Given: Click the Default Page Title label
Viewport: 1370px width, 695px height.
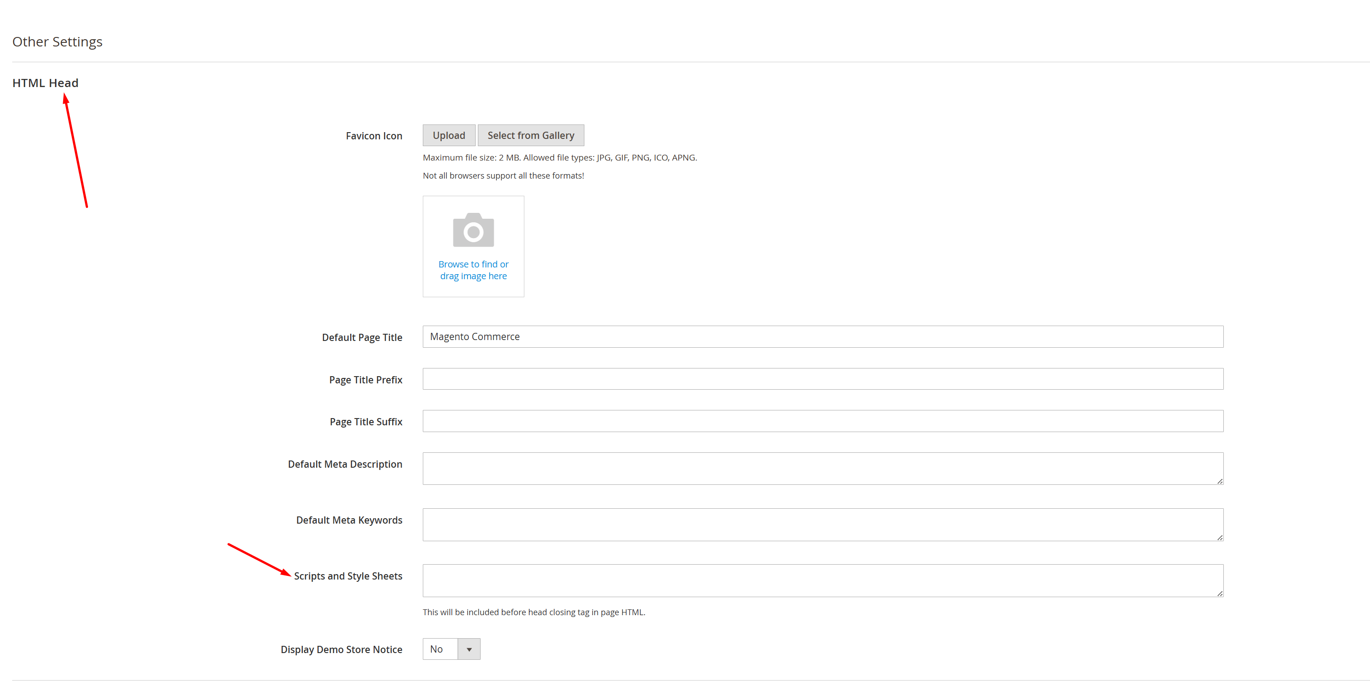Looking at the screenshot, I should 362,337.
